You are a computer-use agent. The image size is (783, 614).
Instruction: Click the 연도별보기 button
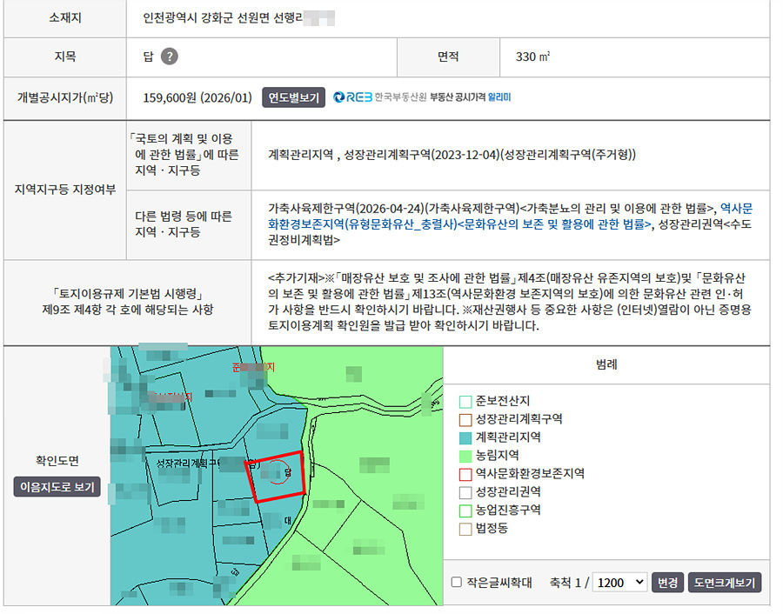(x=294, y=97)
